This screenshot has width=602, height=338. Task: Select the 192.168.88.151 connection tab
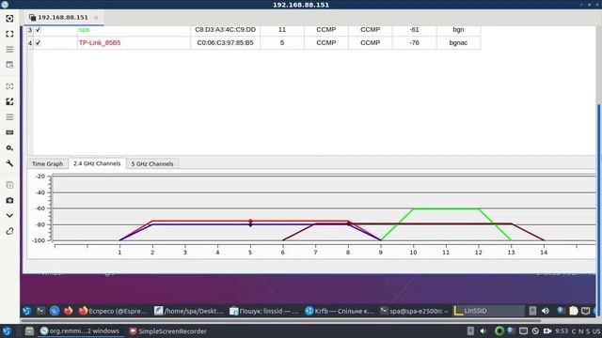[63, 17]
